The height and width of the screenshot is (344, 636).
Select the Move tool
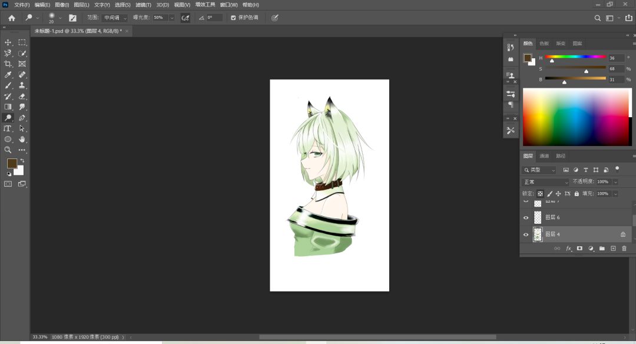point(8,42)
